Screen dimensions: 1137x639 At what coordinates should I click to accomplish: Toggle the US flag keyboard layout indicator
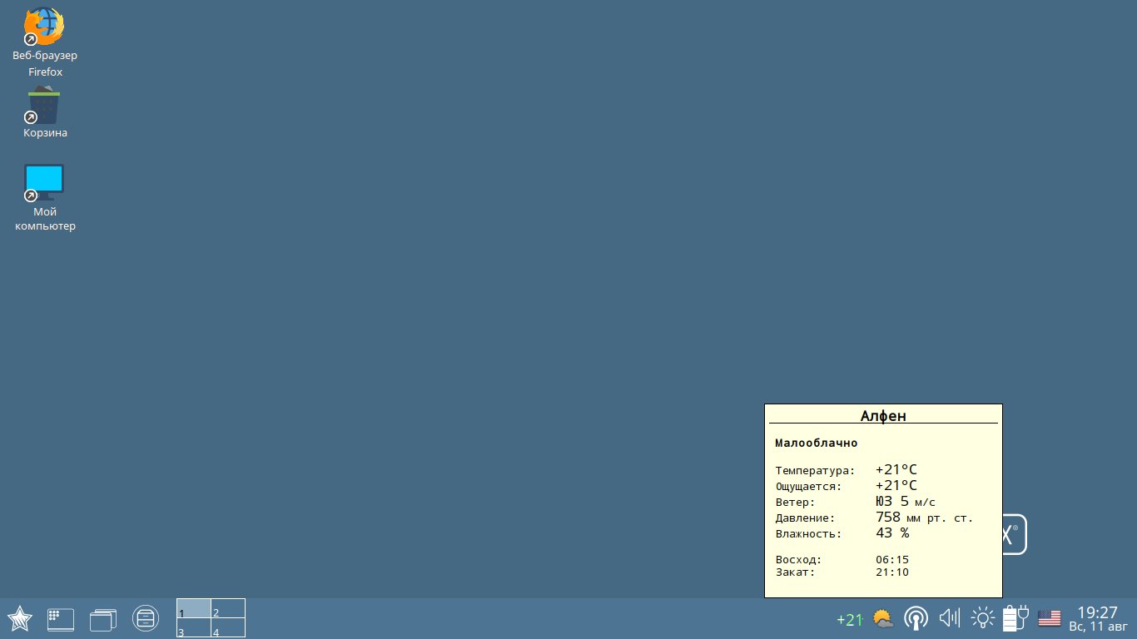1050,618
